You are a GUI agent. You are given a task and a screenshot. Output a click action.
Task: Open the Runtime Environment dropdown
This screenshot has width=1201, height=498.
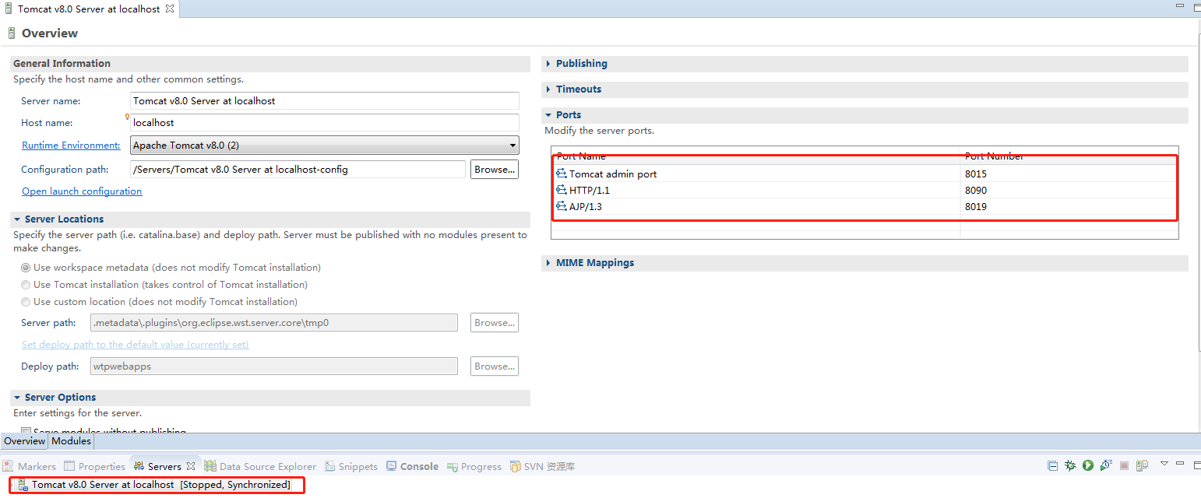point(512,146)
